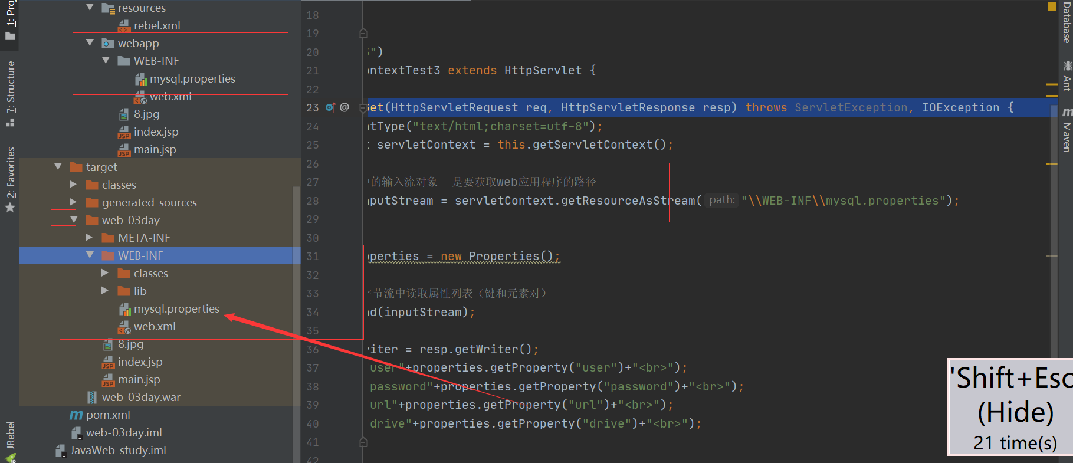Expand the classes folder under target

point(74,184)
